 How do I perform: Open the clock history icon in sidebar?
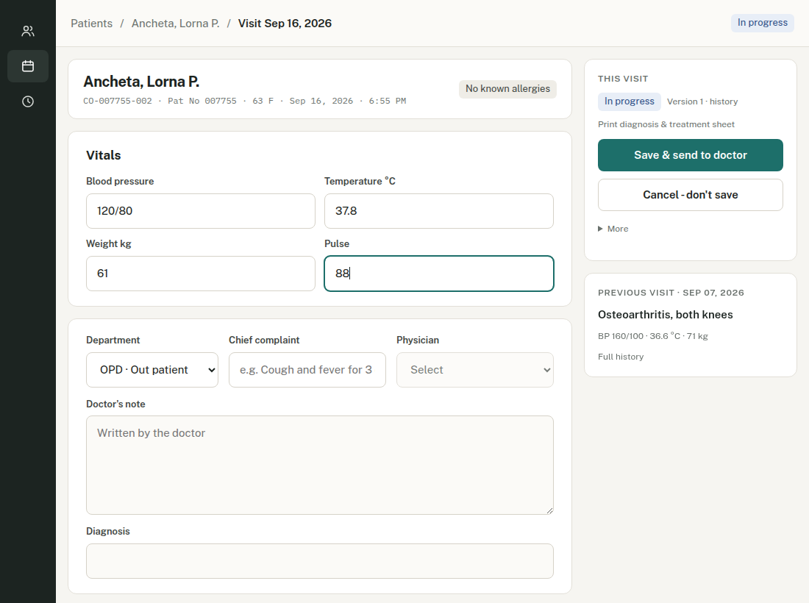[x=28, y=101]
